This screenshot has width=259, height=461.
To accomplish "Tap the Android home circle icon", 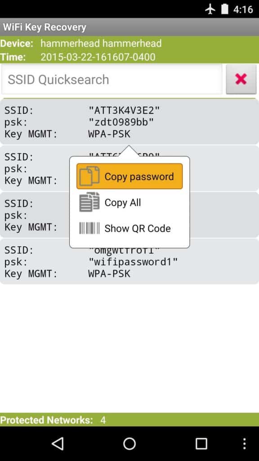I will [129, 443].
